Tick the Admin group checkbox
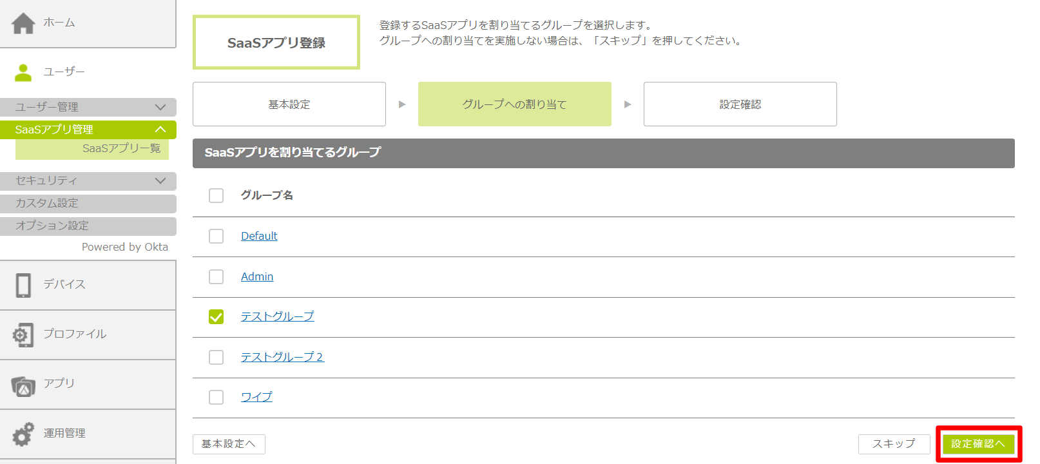This screenshot has height=464, width=1040. click(216, 276)
